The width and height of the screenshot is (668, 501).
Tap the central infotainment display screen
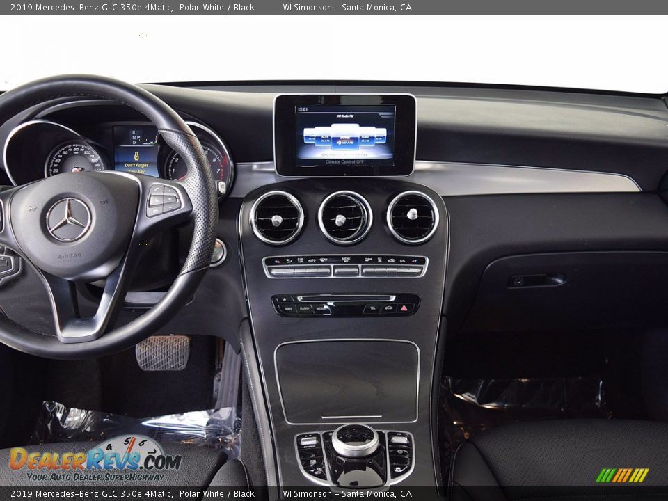pos(344,134)
